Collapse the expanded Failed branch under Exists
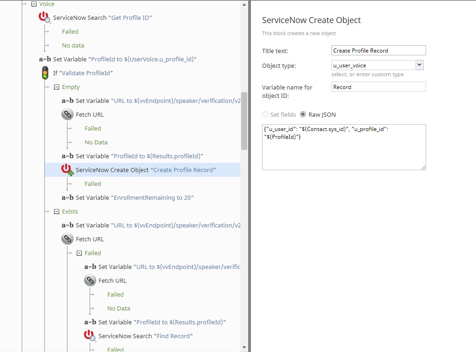 click(x=79, y=253)
